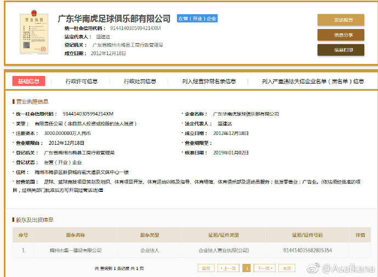This screenshot has height=277, width=378.
Task: Click 企业法人 shareholder type cell
Action: pos(150,250)
